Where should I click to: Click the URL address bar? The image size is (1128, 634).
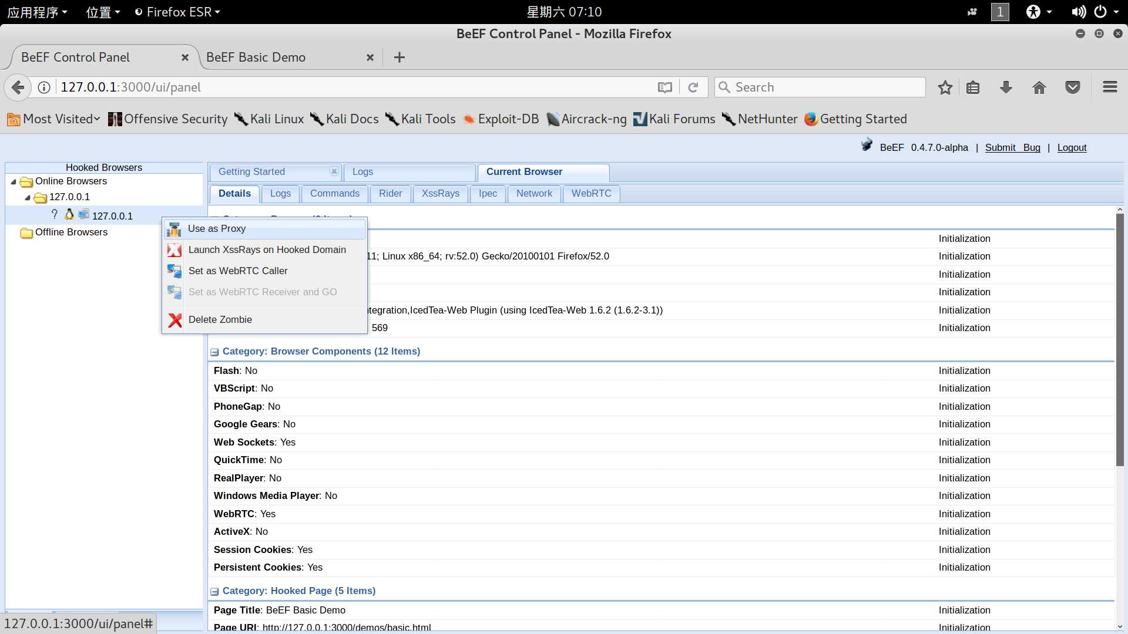[x=352, y=87]
